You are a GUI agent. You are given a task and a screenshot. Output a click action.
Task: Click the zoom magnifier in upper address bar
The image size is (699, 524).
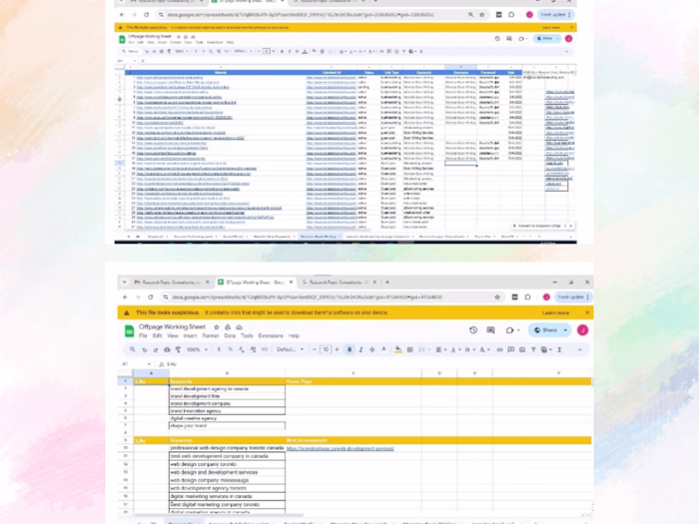pos(470,15)
